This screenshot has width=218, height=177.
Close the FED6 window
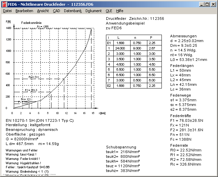(214, 4)
